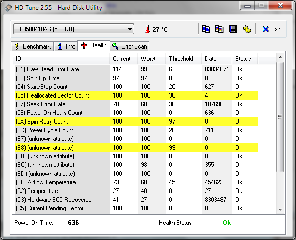Select the (C5) Current Pending Sector row

(x=136, y=208)
